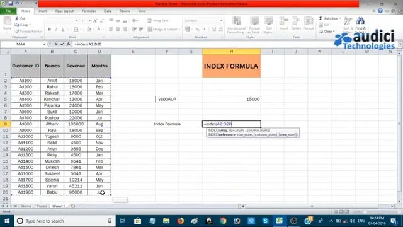Image resolution: width=403 pixels, height=227 pixels.
Task: Center text horizontally in Alignment group
Action: tap(118, 30)
